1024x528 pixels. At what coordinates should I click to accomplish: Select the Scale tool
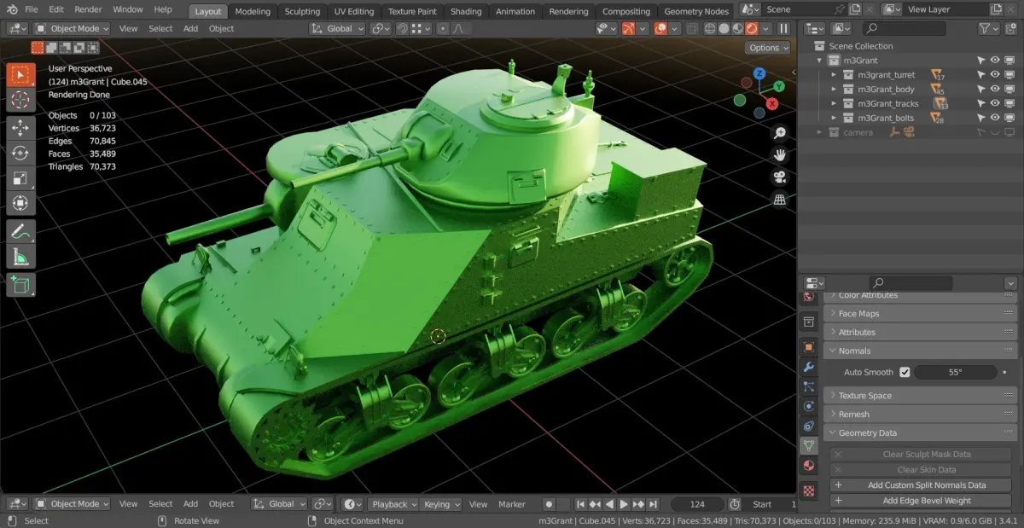tap(21, 179)
